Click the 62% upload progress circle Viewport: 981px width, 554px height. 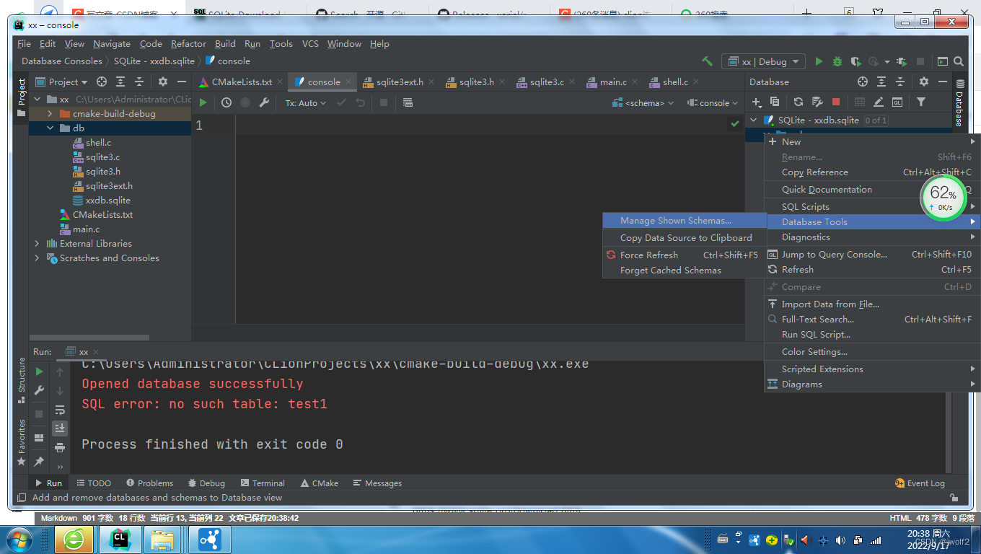(942, 196)
